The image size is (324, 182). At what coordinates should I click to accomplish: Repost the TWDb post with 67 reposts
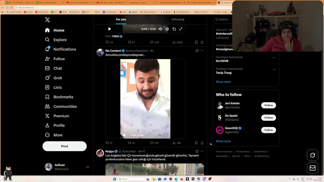pos(131,42)
